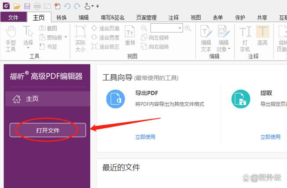The height and width of the screenshot is (188, 287).
Task: Click the 截图 snapshot tool
Action: [x=48, y=28]
